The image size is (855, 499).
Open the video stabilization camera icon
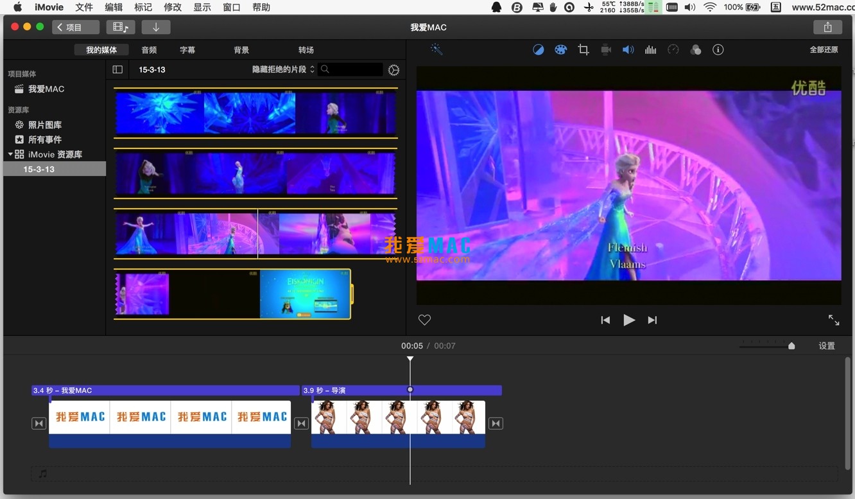coord(606,49)
